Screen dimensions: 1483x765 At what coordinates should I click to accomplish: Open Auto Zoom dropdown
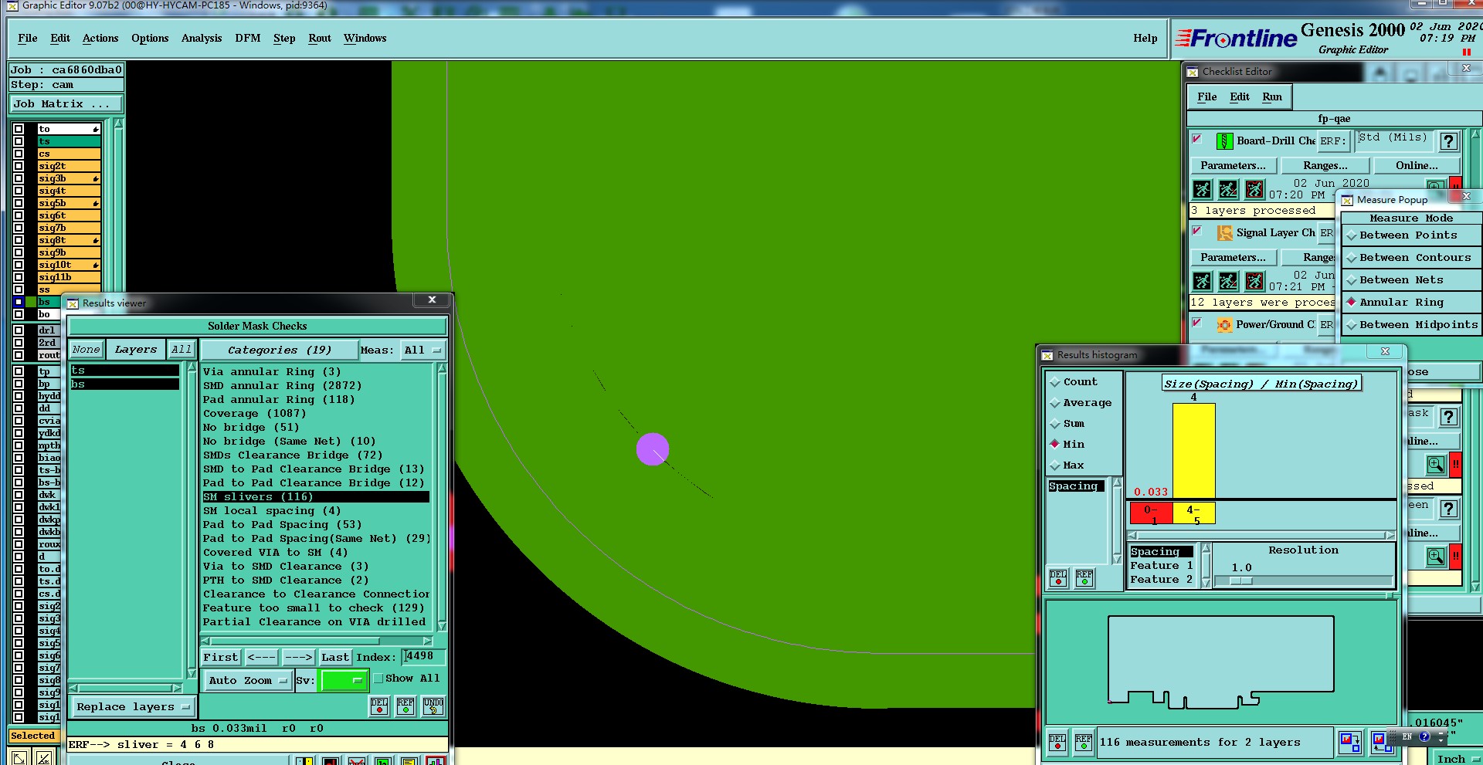coord(248,680)
